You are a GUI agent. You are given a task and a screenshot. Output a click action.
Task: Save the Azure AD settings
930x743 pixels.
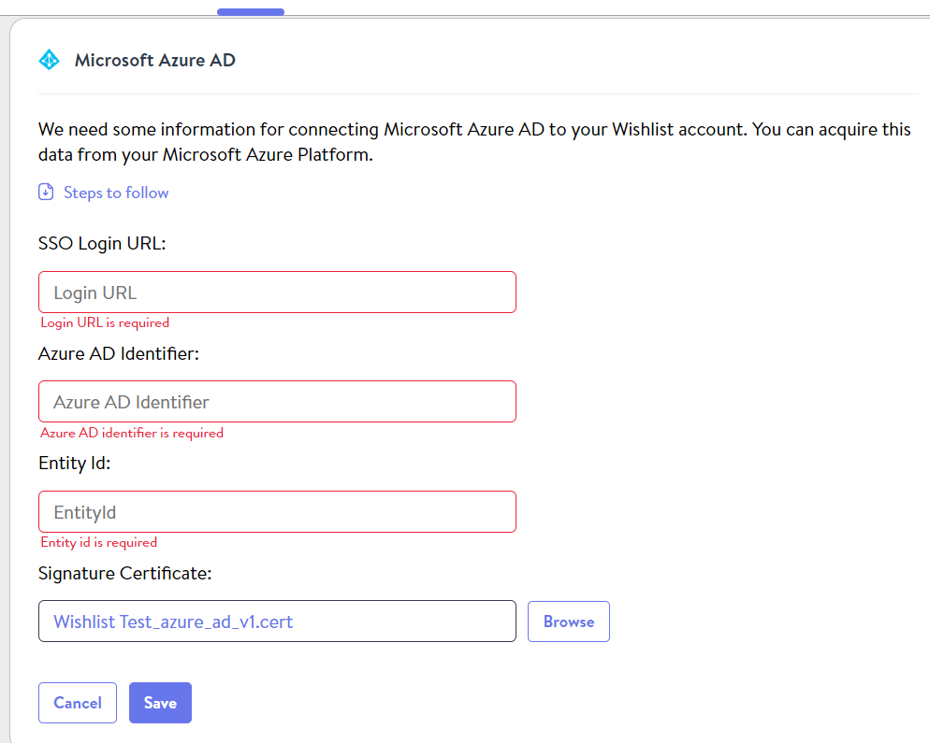click(160, 703)
